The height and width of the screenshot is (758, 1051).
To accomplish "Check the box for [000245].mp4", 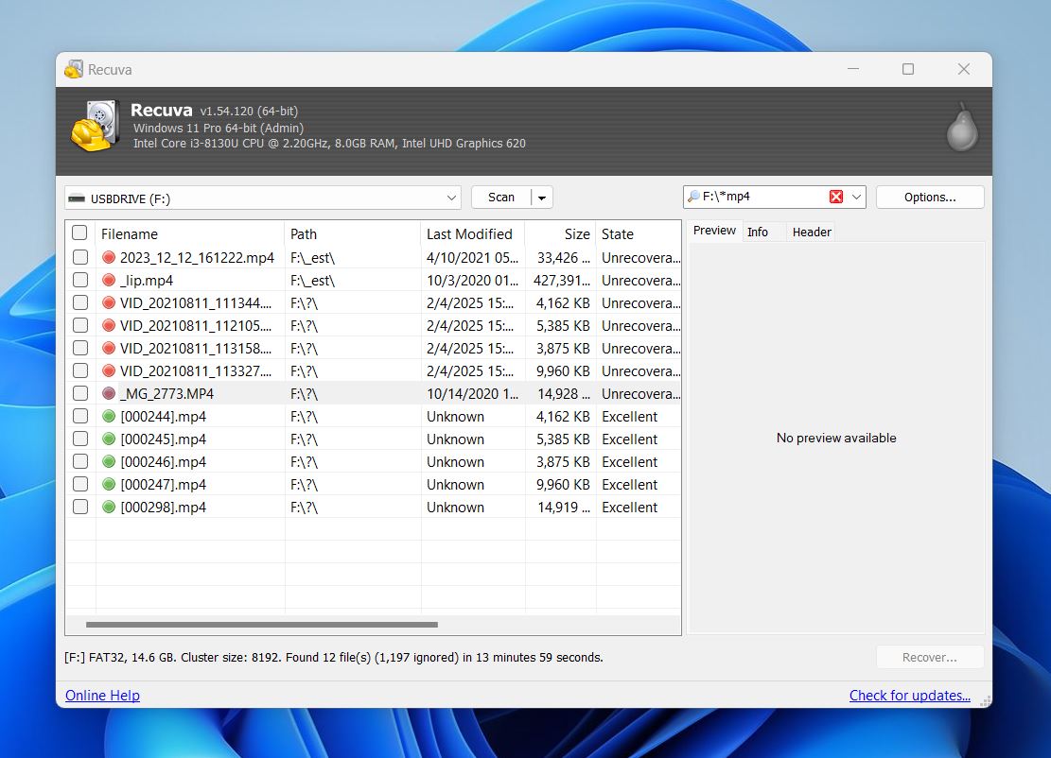I will tap(80, 439).
